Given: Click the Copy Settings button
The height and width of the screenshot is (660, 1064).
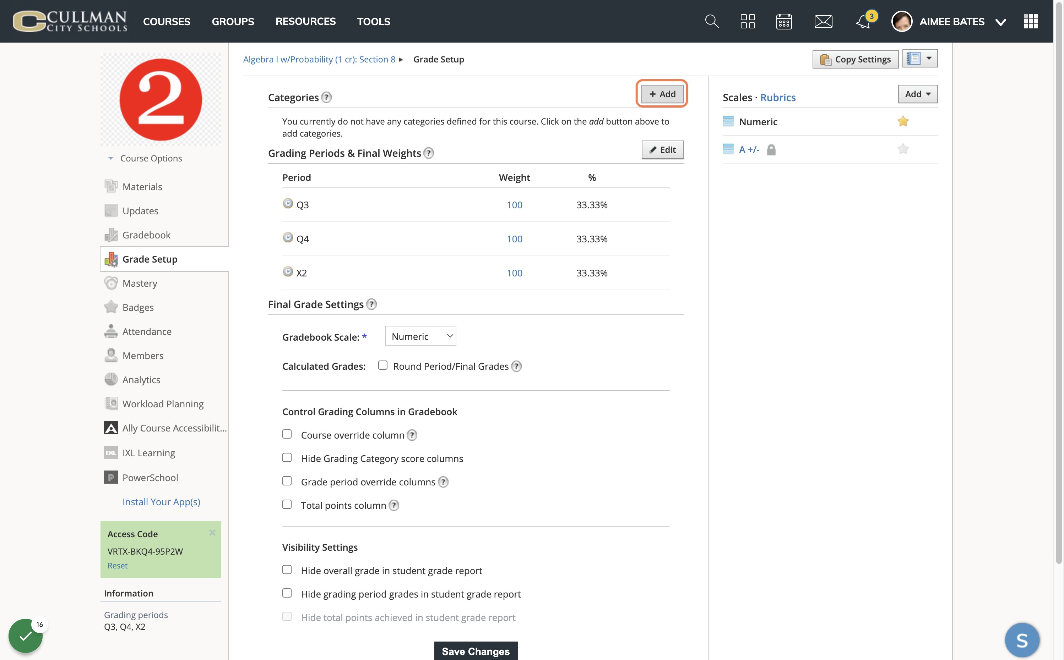Looking at the screenshot, I should [x=855, y=59].
